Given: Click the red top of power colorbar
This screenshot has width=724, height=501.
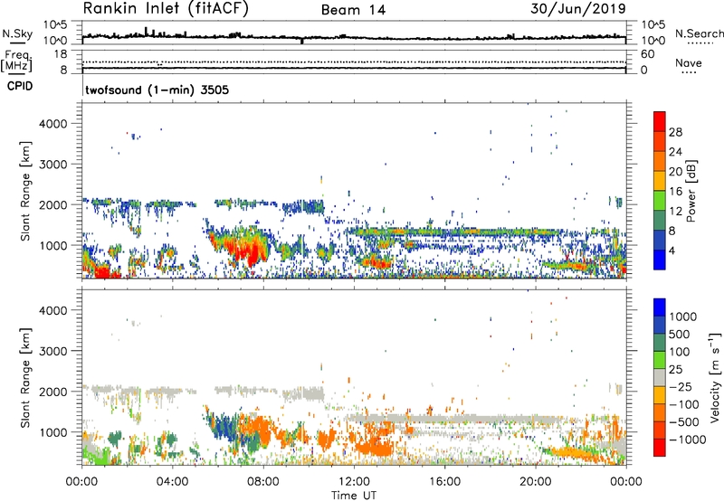Looking at the screenshot, I should [x=660, y=121].
